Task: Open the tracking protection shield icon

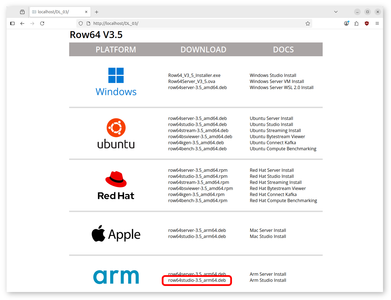Action: point(81,23)
